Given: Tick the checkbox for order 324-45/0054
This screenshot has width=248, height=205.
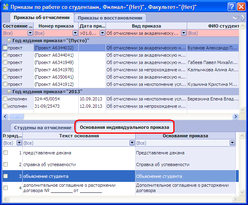Looking at the screenshot, I should [5, 99].
